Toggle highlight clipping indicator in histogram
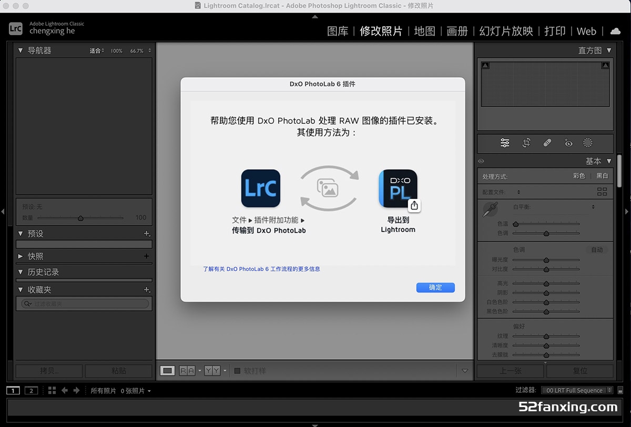The width and height of the screenshot is (631, 427). (x=605, y=66)
